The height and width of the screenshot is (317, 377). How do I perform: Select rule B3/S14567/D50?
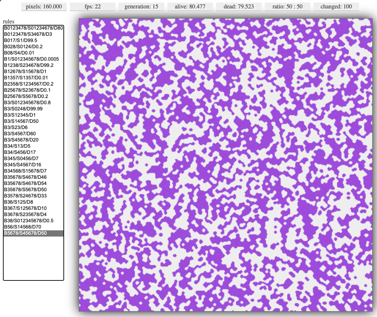pos(21,121)
